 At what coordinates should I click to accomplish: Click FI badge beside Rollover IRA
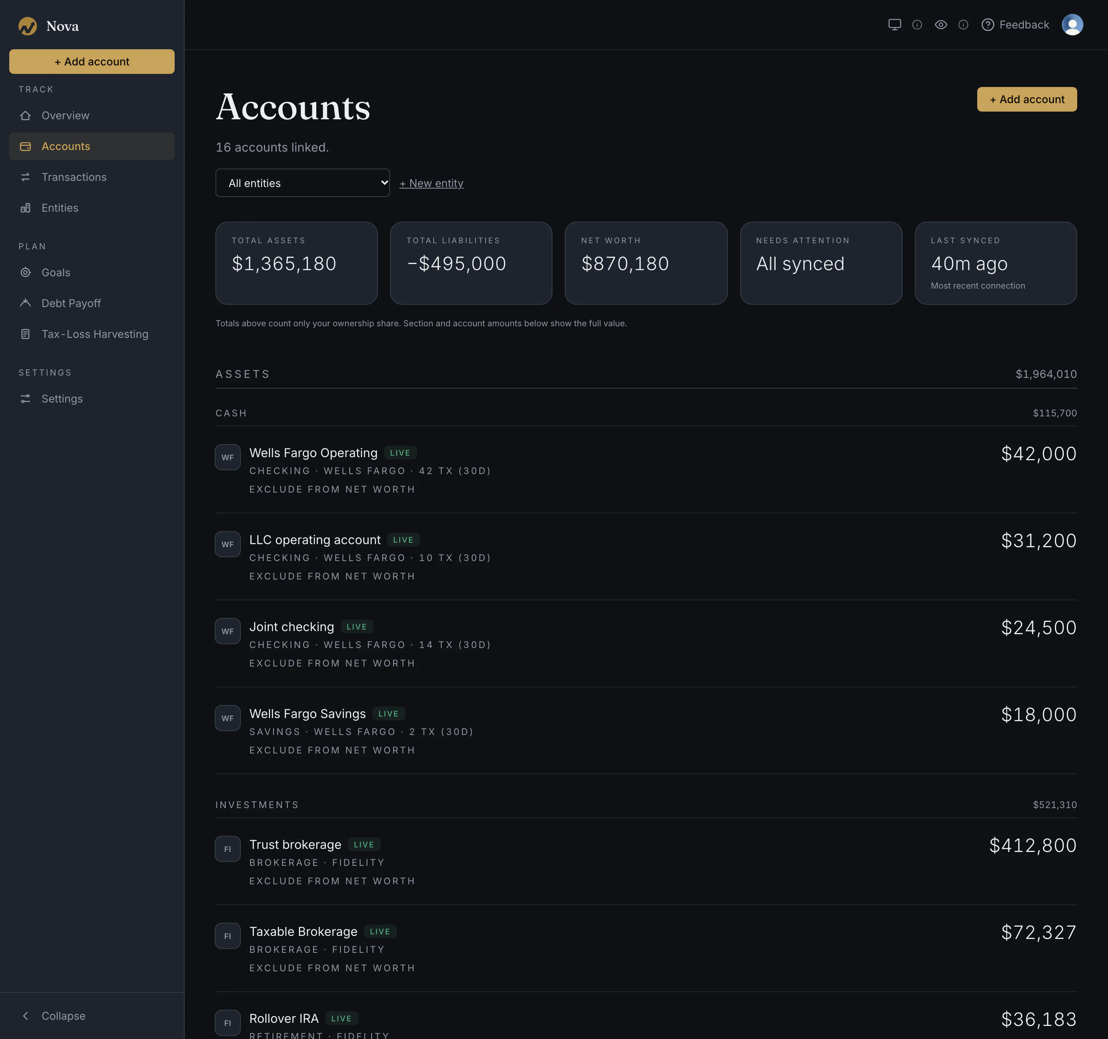[228, 1023]
